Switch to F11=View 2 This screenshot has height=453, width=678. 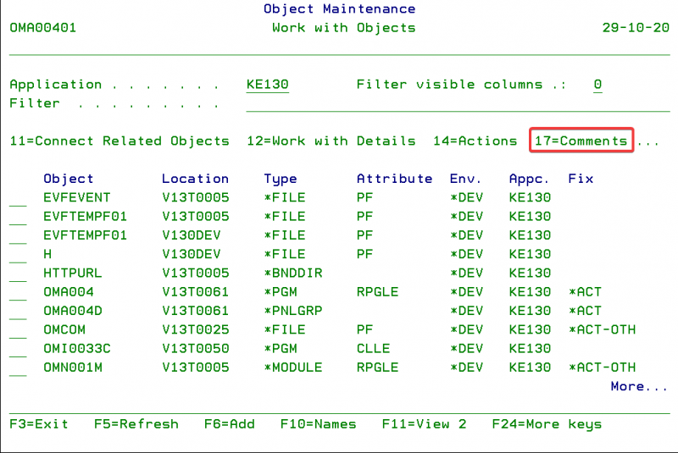coord(424,424)
